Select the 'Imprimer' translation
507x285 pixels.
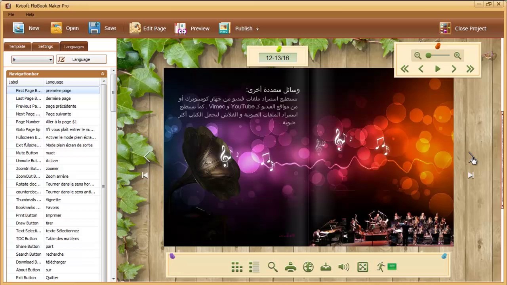click(53, 215)
